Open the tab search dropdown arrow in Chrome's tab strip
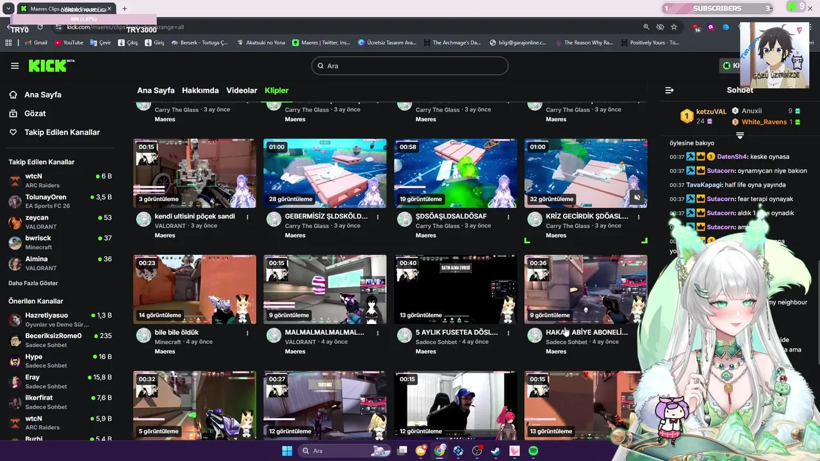 pyautogui.click(x=8, y=8)
